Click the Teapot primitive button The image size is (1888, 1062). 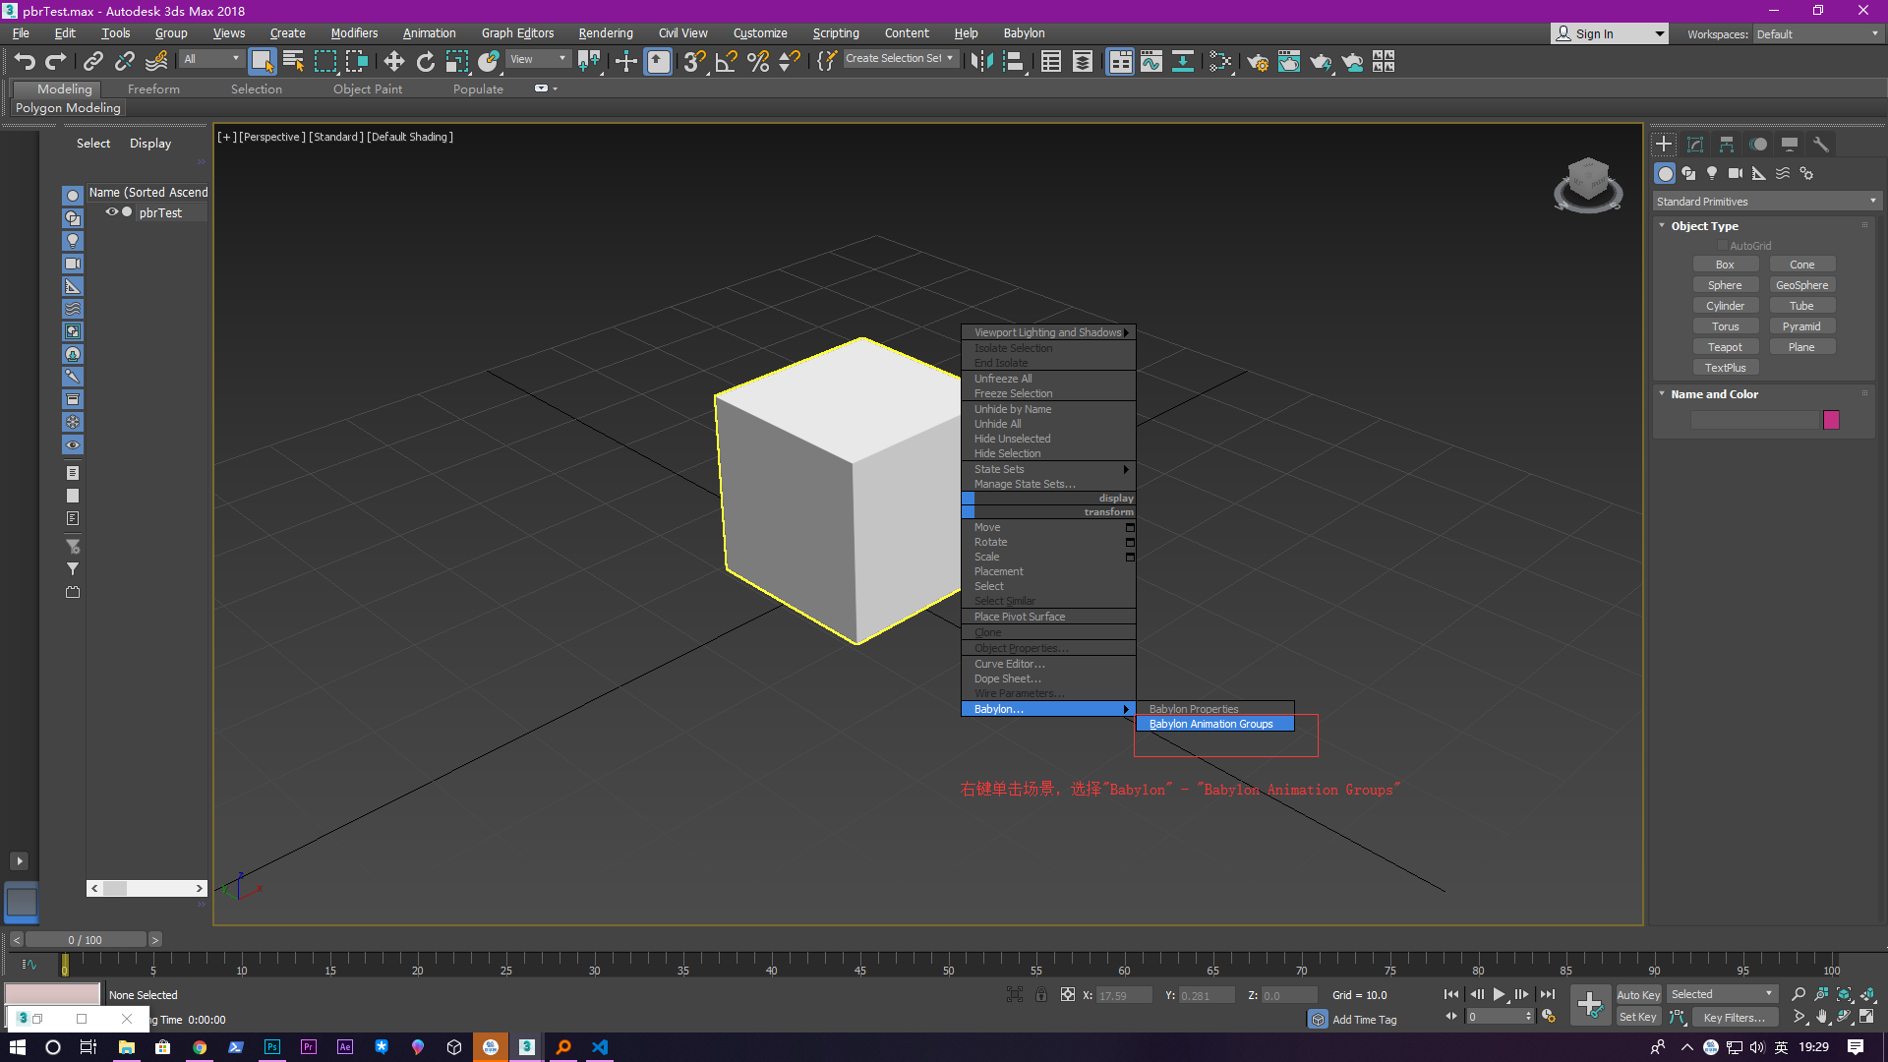point(1725,347)
